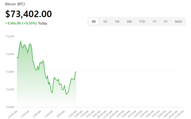Click the 73,400 y-axis label
This screenshot has width=191, height=119.
10,72
